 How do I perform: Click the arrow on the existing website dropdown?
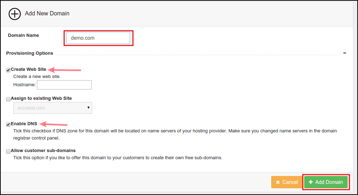89,108
